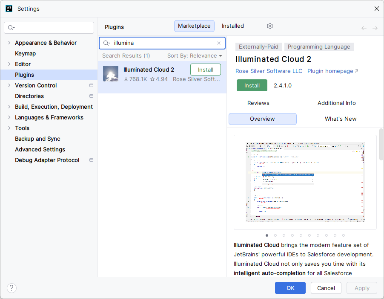The image size is (384, 299).
Task: Click the OK button
Action: 290,288
